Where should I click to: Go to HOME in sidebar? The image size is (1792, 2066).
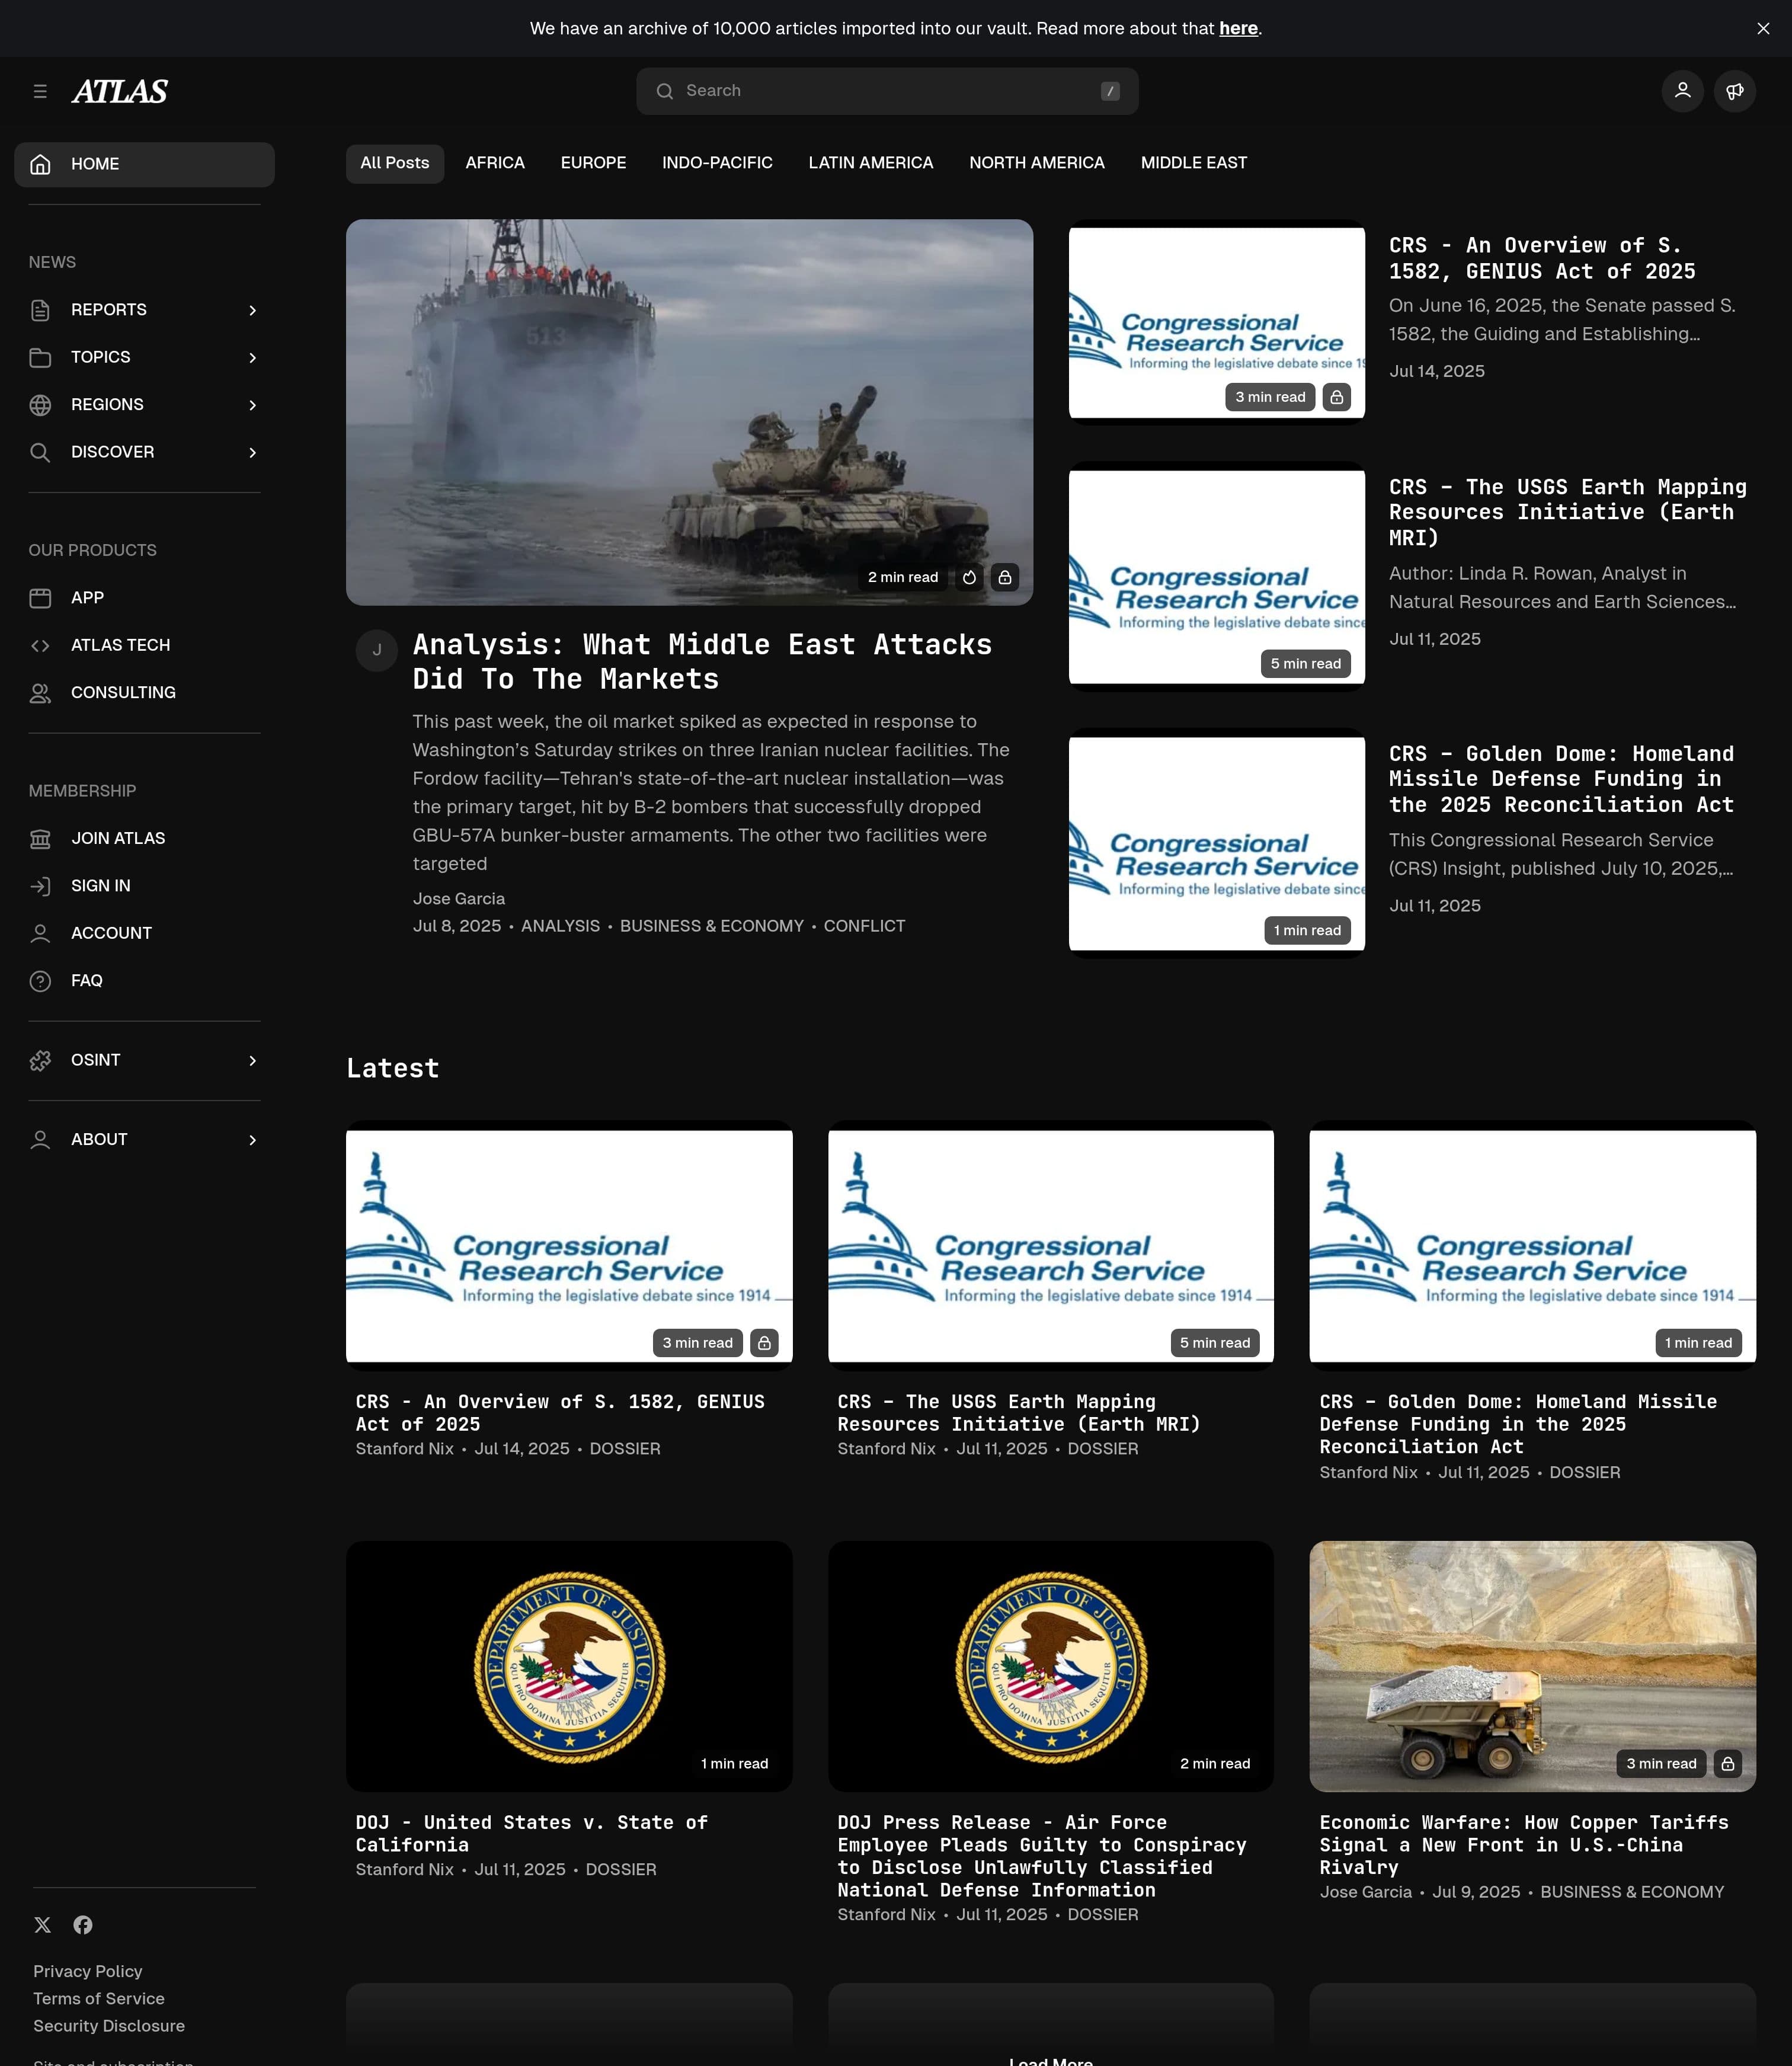(x=144, y=164)
